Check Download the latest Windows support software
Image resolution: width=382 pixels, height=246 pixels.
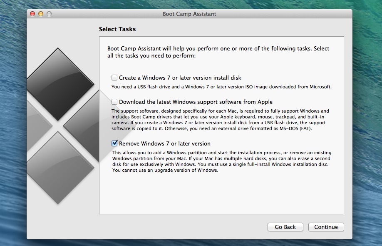coord(114,102)
